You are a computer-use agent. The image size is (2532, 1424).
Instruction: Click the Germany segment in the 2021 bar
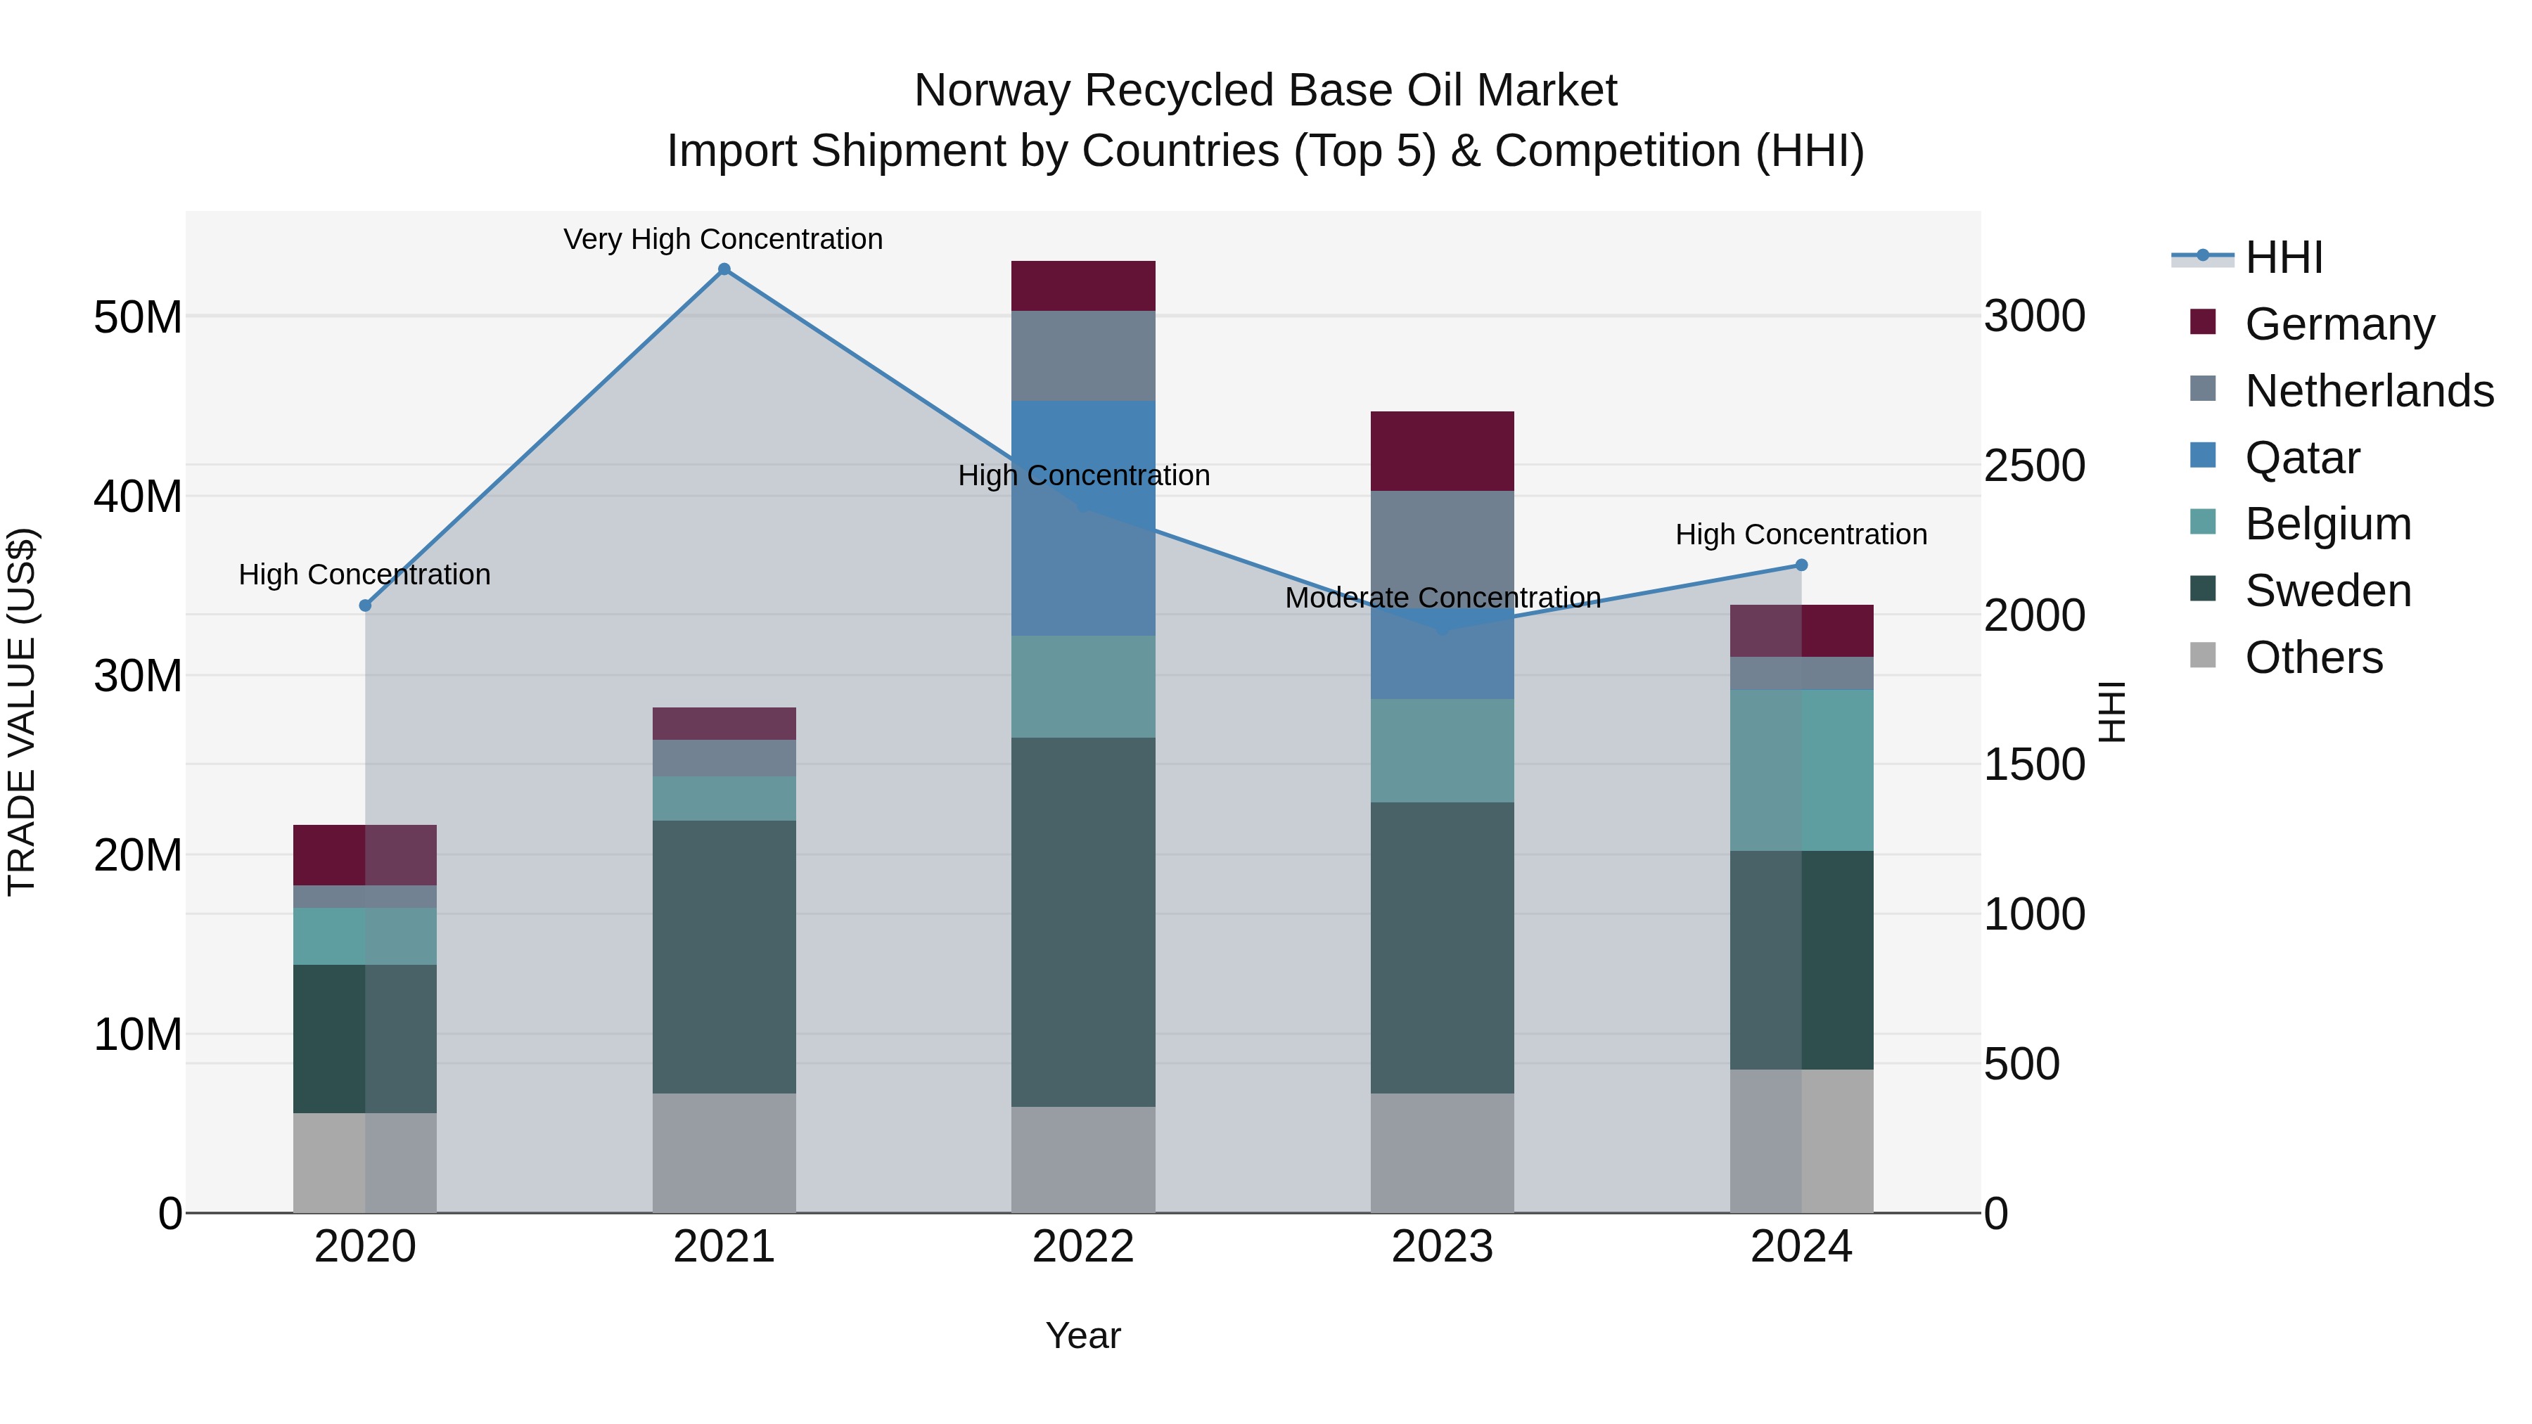pos(724,724)
